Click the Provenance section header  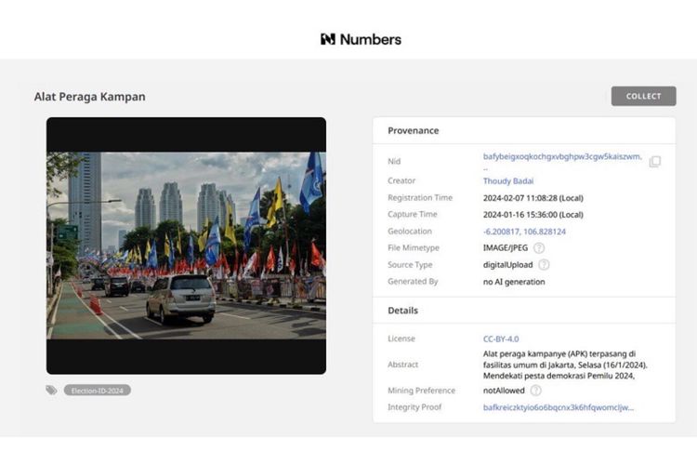414,131
